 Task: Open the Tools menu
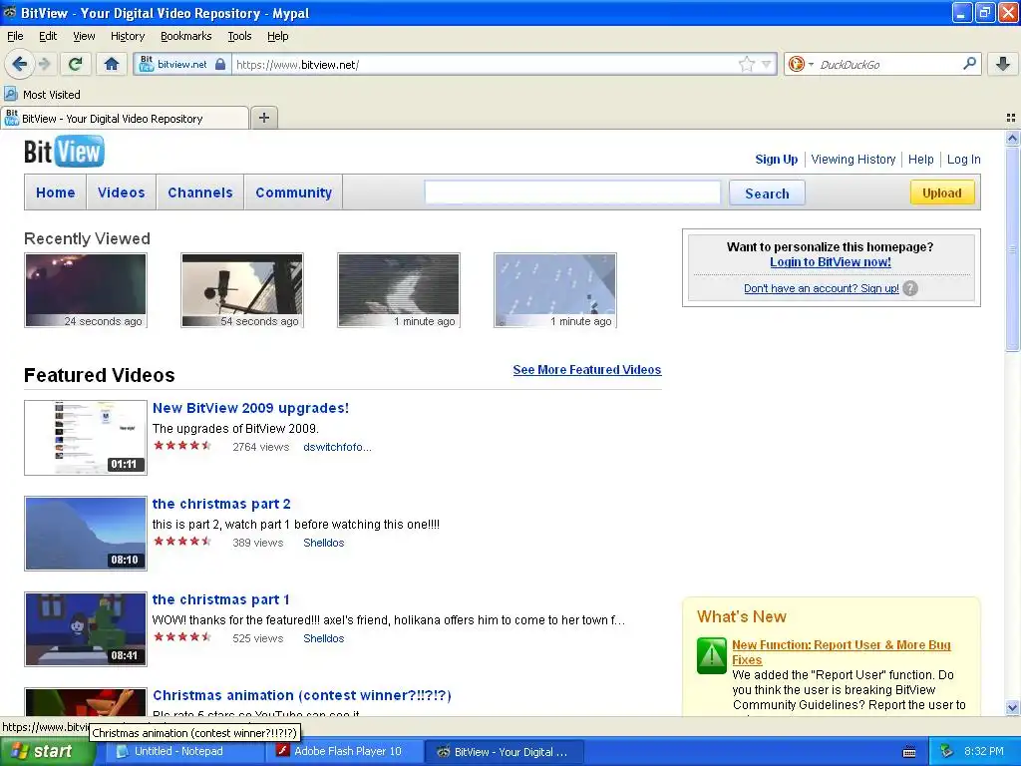point(239,36)
